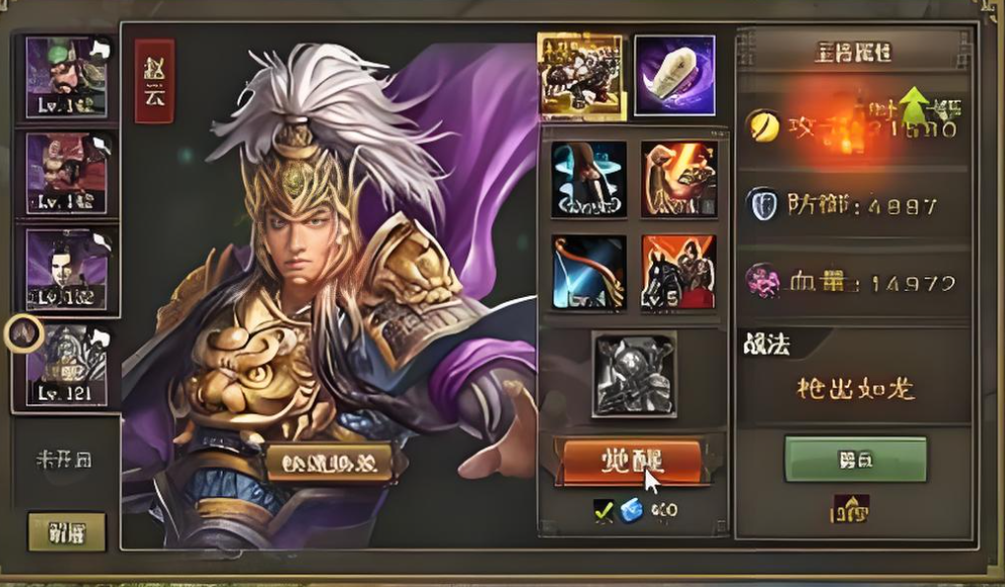Select the blue boot equipment slot
The width and height of the screenshot is (1005, 587).
click(x=589, y=180)
